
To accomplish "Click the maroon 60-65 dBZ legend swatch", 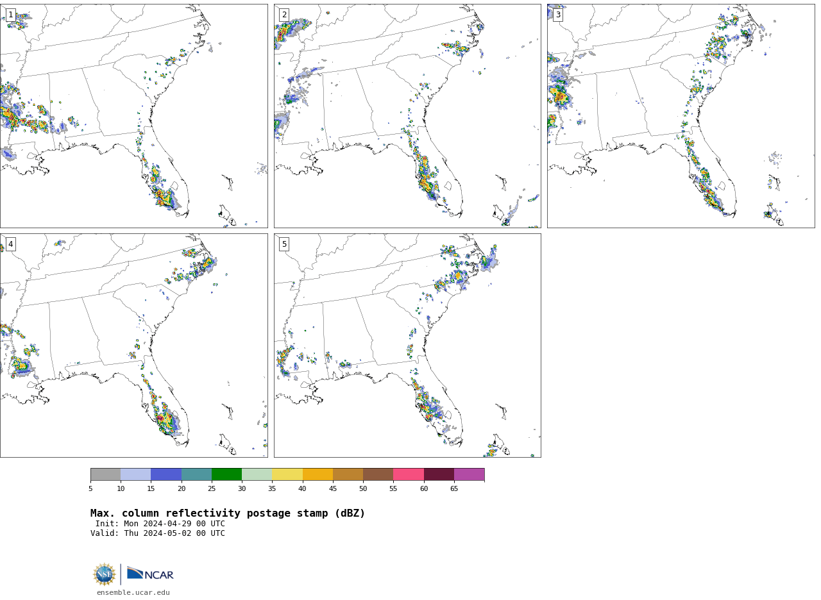I will (439, 474).
